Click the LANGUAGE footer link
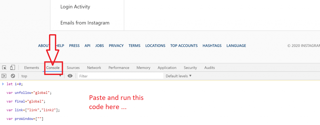The height and width of the screenshot is (125, 320). (236, 46)
